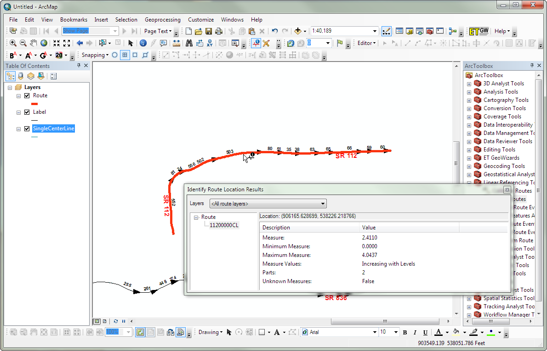Activate Identify Route Locations tool
This screenshot has height=351, width=547.
click(x=256, y=43)
